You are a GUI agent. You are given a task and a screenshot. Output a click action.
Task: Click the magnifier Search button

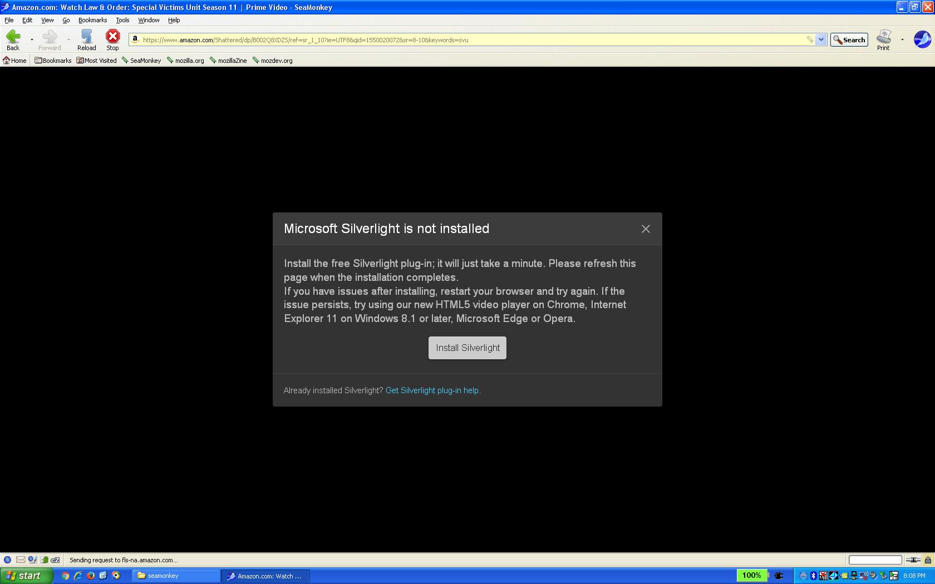click(x=848, y=39)
